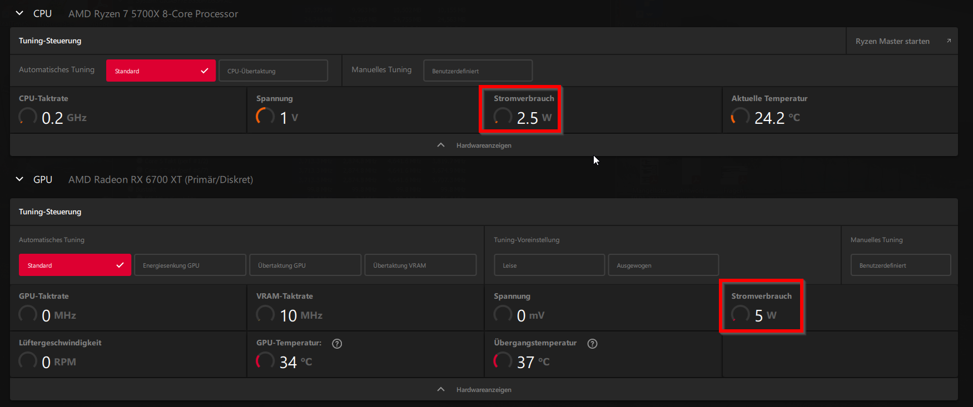973x407 pixels.
Task: Click the 10 MHz VRAM clock value
Action: tap(301, 315)
